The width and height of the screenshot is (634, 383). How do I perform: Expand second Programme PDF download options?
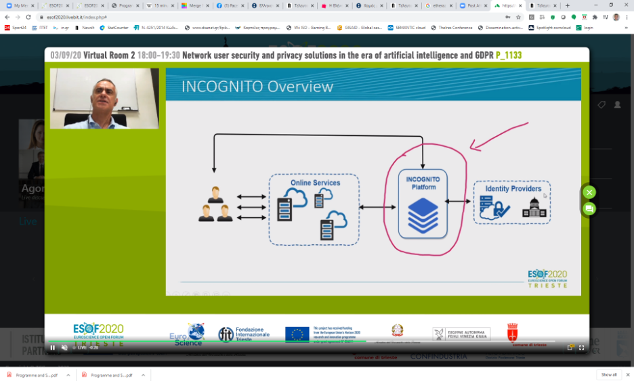click(143, 375)
